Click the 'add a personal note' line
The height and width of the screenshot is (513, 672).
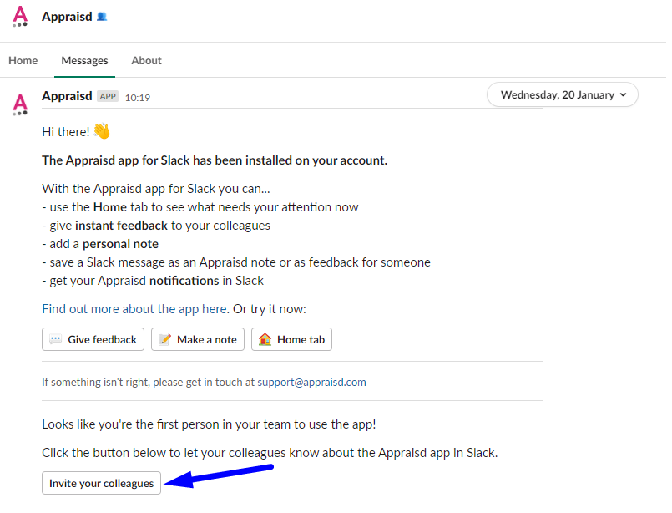100,244
